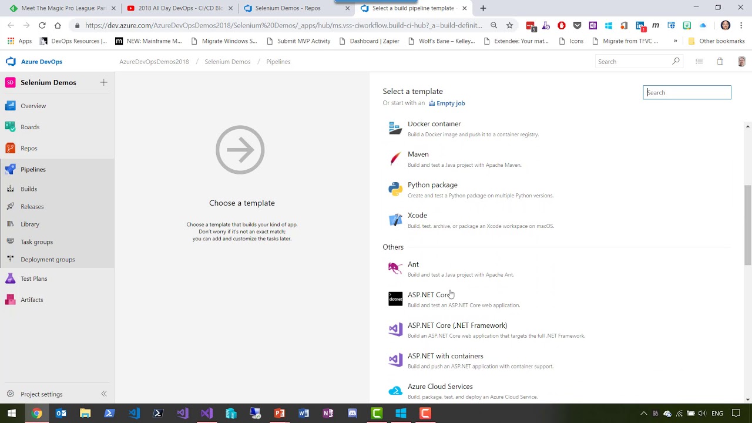
Task: Click the Releases rocket icon
Action: pyautogui.click(x=10, y=207)
